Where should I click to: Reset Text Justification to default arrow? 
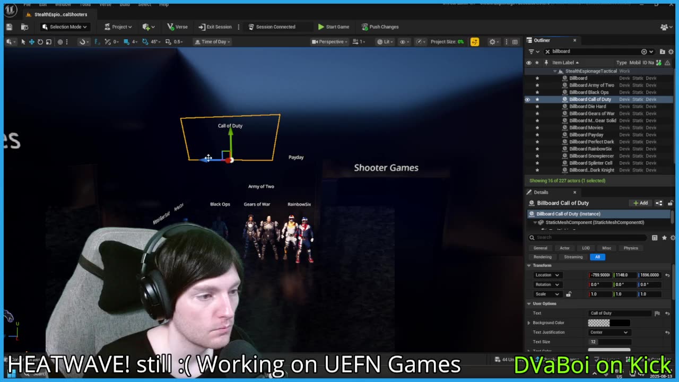tap(667, 332)
